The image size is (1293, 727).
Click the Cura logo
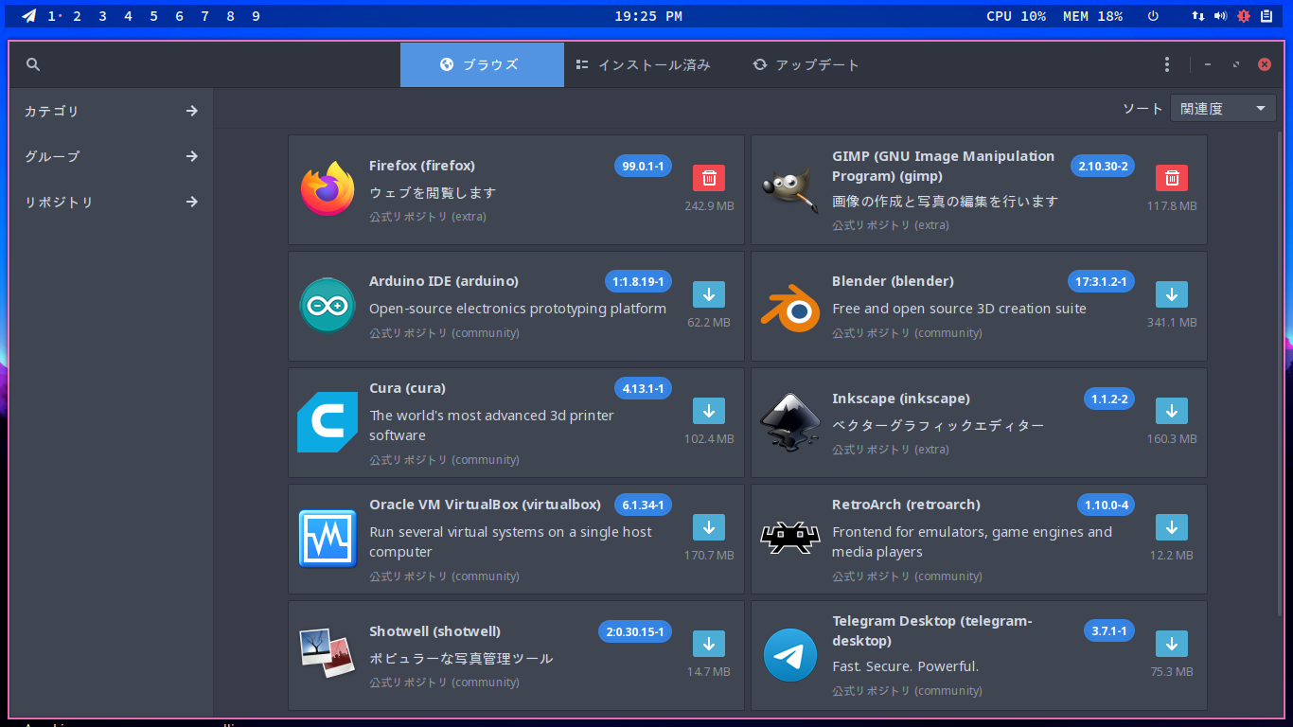[x=328, y=422]
